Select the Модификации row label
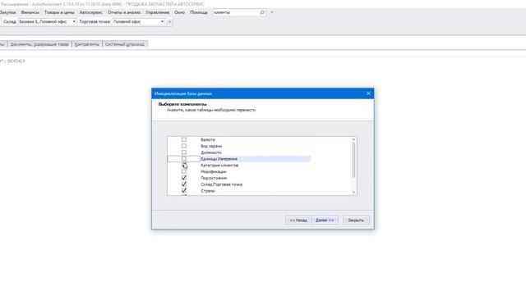The height and width of the screenshot is (295, 526). click(214, 171)
